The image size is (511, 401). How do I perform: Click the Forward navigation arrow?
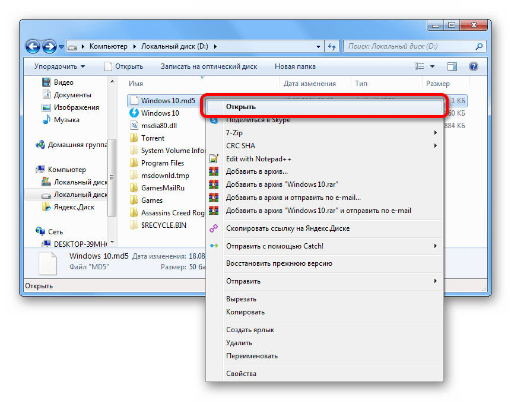pyautogui.click(x=49, y=47)
